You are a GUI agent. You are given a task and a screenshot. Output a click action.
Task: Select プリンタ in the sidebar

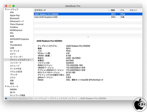coord(14,75)
